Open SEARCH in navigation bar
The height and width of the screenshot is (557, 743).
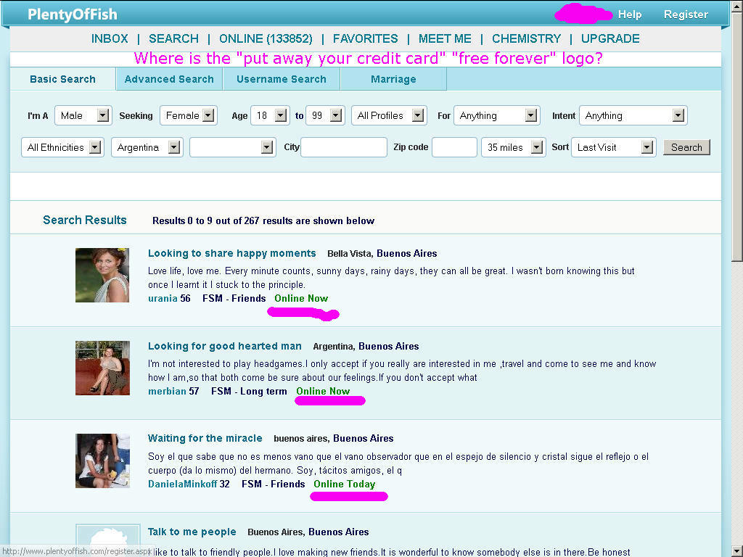[x=173, y=38]
